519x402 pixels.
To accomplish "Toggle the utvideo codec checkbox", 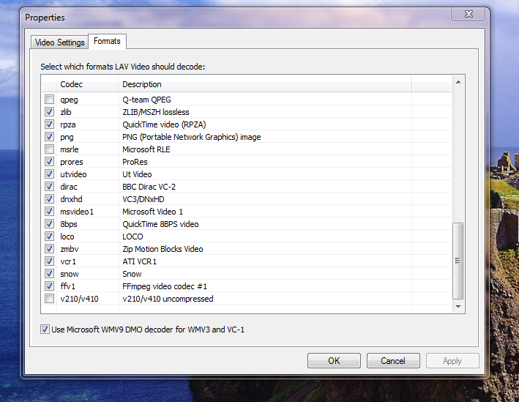I will [49, 174].
